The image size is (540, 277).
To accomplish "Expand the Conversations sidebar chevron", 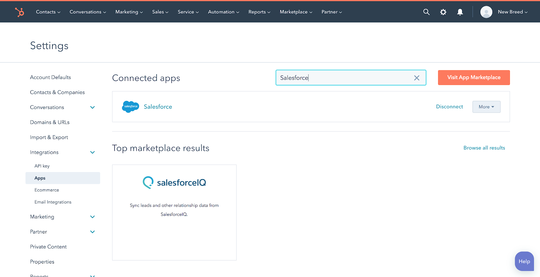I will (92, 107).
